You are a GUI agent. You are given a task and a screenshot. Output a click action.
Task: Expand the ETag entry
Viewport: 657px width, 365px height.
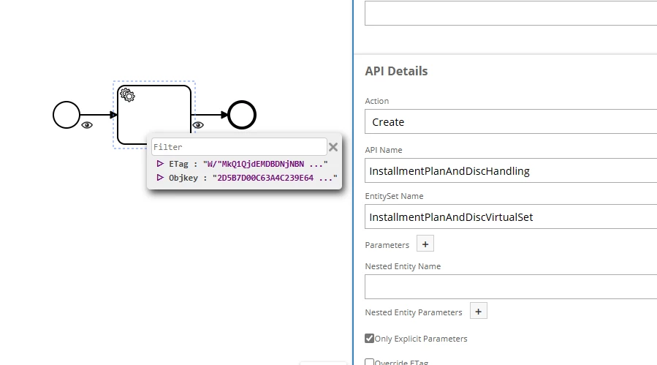160,164
